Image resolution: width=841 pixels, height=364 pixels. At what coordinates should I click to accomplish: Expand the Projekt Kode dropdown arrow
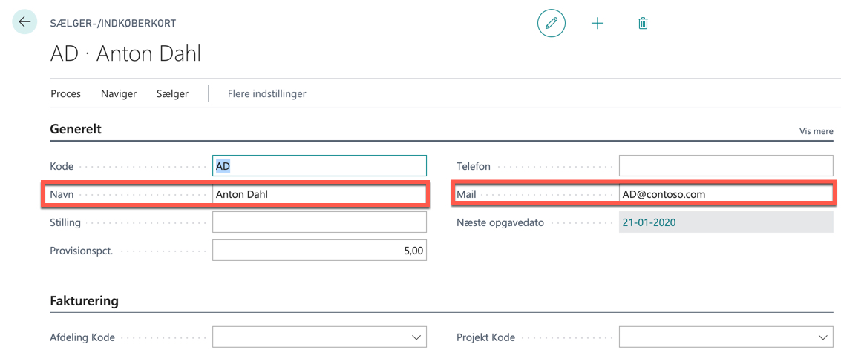[822, 337]
